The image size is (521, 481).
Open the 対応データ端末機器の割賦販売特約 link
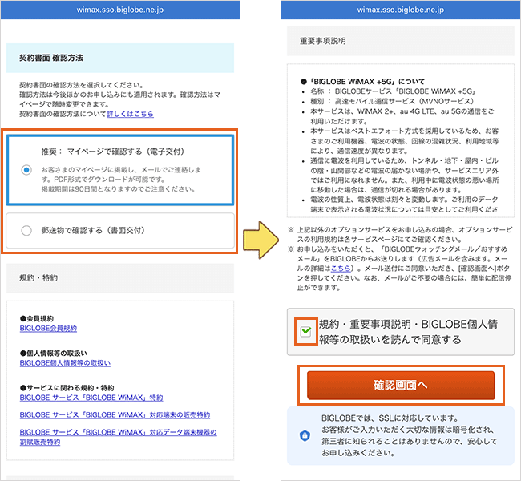[119, 437]
